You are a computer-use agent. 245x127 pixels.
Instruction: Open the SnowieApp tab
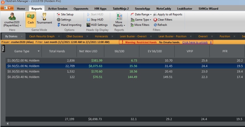click(x=142, y=9)
